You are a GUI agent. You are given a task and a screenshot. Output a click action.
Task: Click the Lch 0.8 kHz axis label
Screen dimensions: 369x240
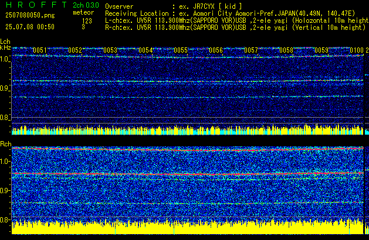(4, 118)
